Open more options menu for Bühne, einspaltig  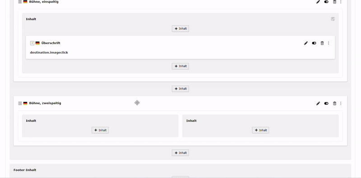(341, 2)
